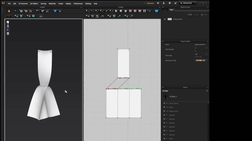Image resolution: width=252 pixels, height=141 pixels.
Task: Click the avatar display icon in 3D viewport sidebar
Action: (x=8, y=26)
